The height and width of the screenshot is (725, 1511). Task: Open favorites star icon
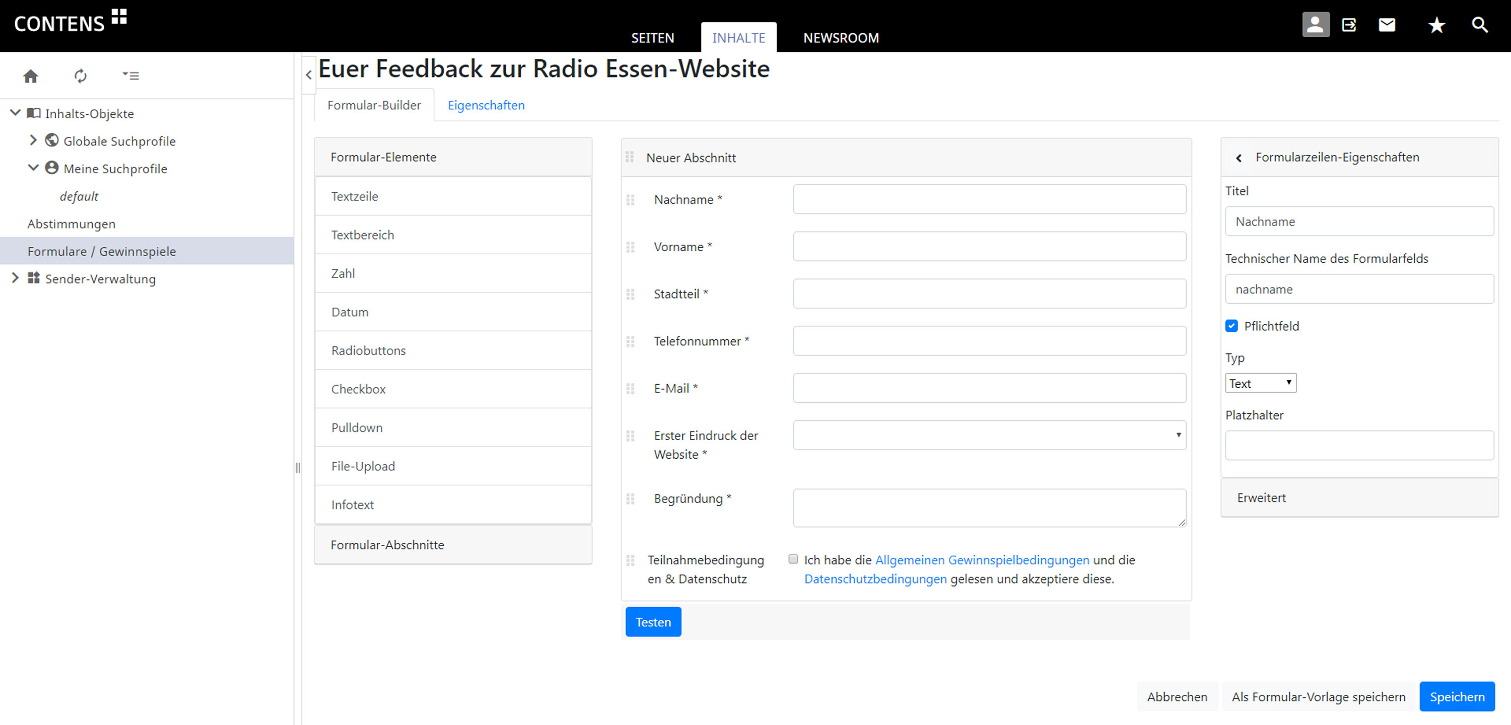pos(1436,25)
